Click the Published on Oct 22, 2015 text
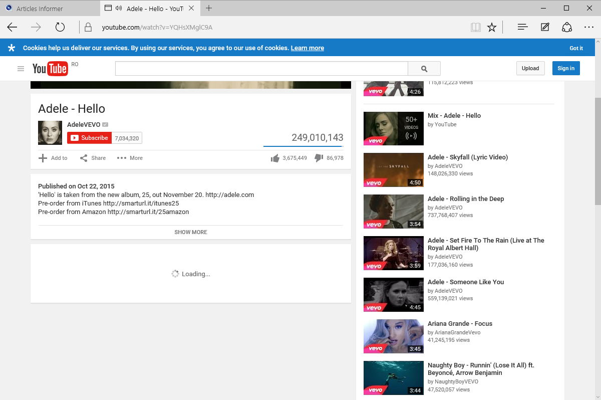 coord(76,186)
